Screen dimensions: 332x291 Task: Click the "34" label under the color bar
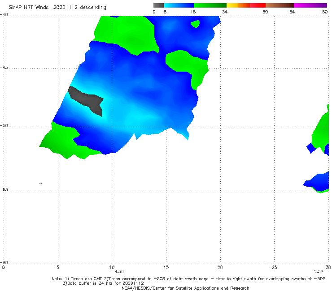point(225,12)
